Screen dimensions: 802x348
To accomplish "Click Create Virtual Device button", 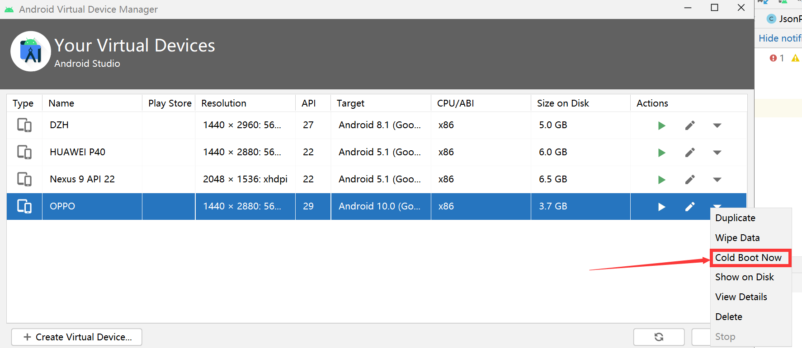I will (77, 337).
